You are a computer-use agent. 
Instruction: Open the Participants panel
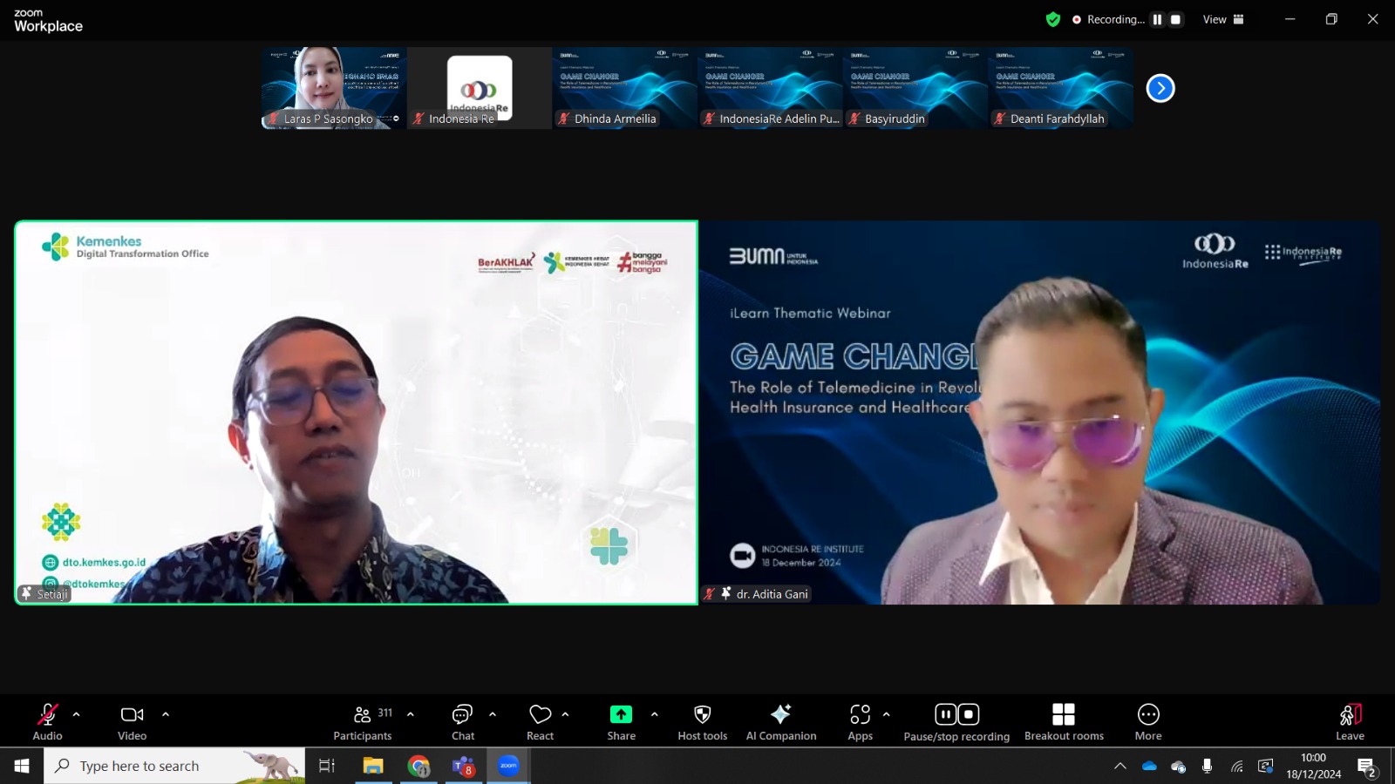[363, 722]
